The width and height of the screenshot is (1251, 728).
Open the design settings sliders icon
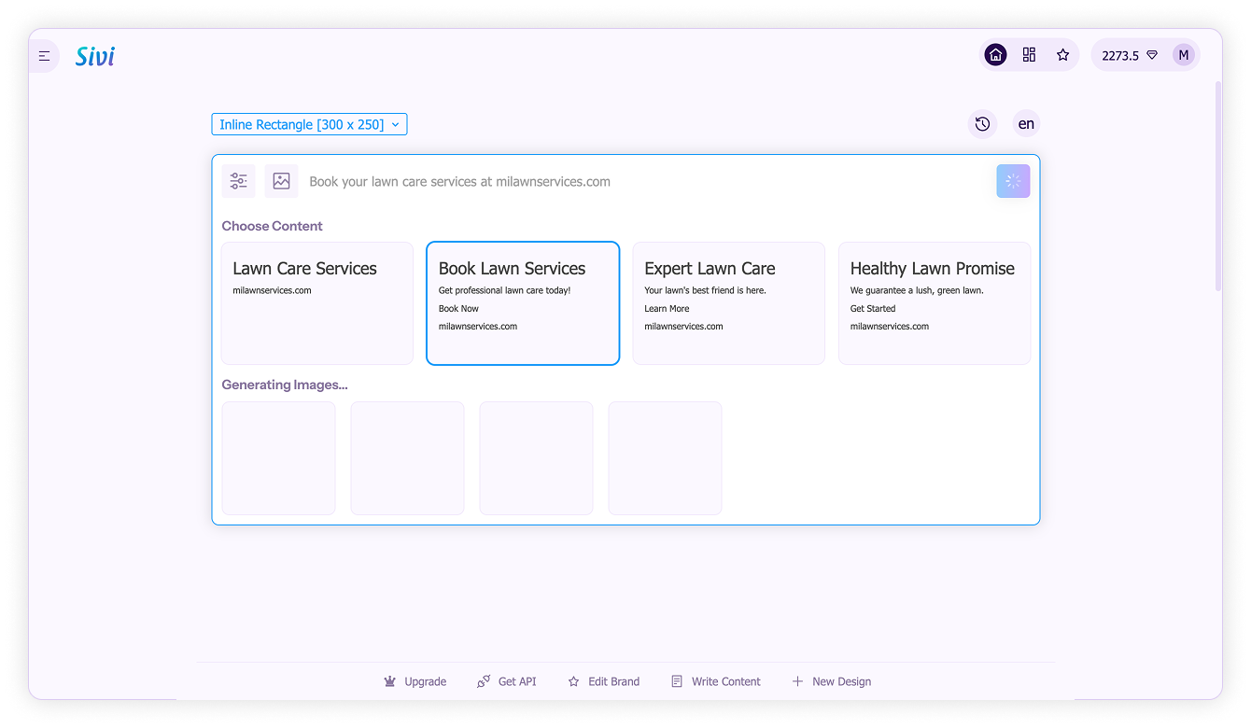239,181
